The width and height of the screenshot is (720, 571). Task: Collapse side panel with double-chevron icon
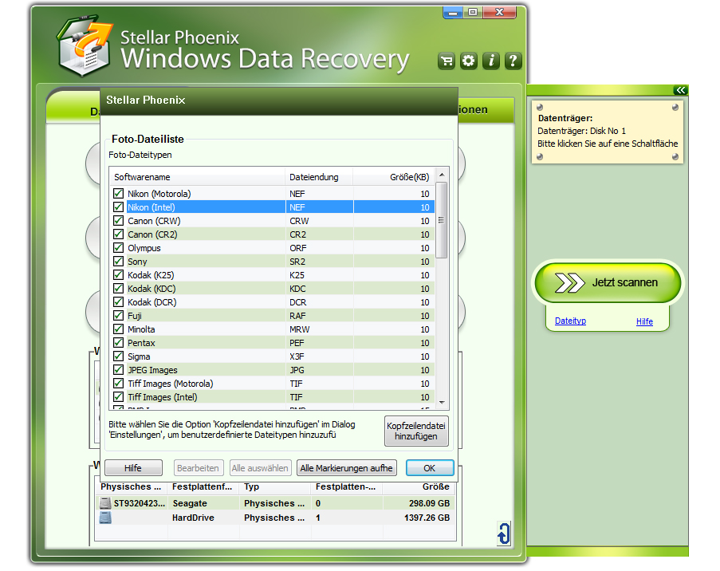[x=680, y=90]
